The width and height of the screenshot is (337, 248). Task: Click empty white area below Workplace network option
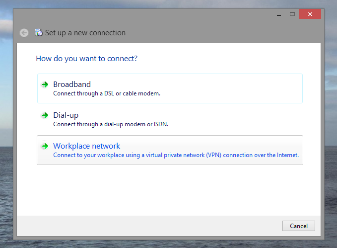point(169,191)
